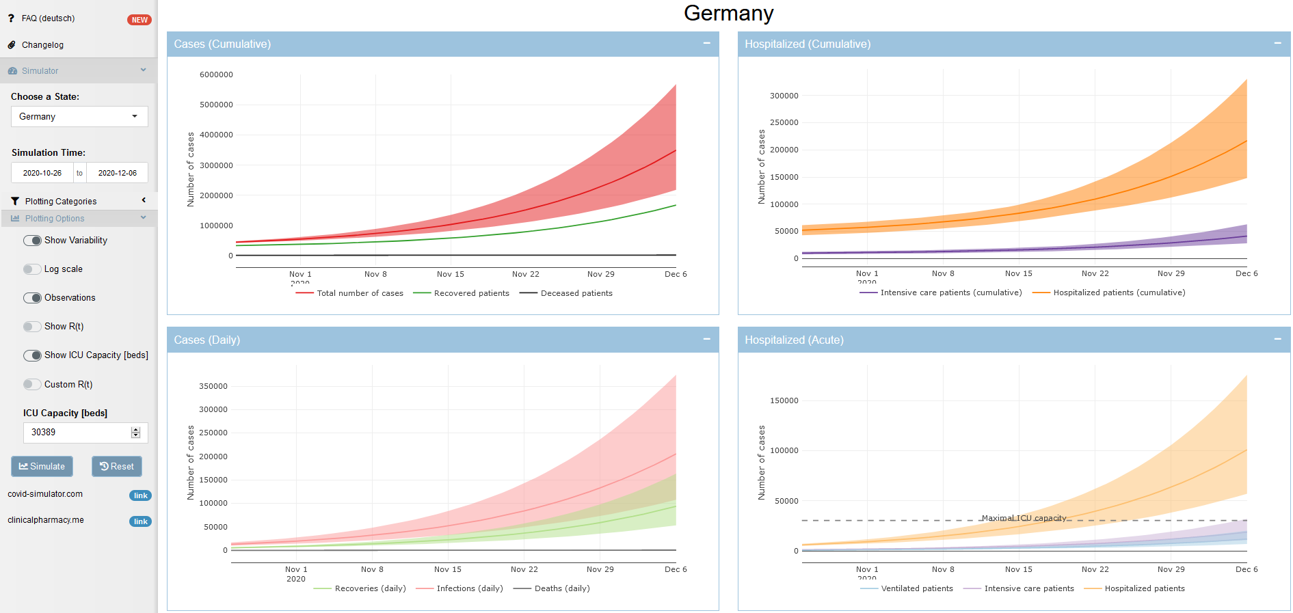Toggle Infections (daily) legend entry

click(x=459, y=588)
